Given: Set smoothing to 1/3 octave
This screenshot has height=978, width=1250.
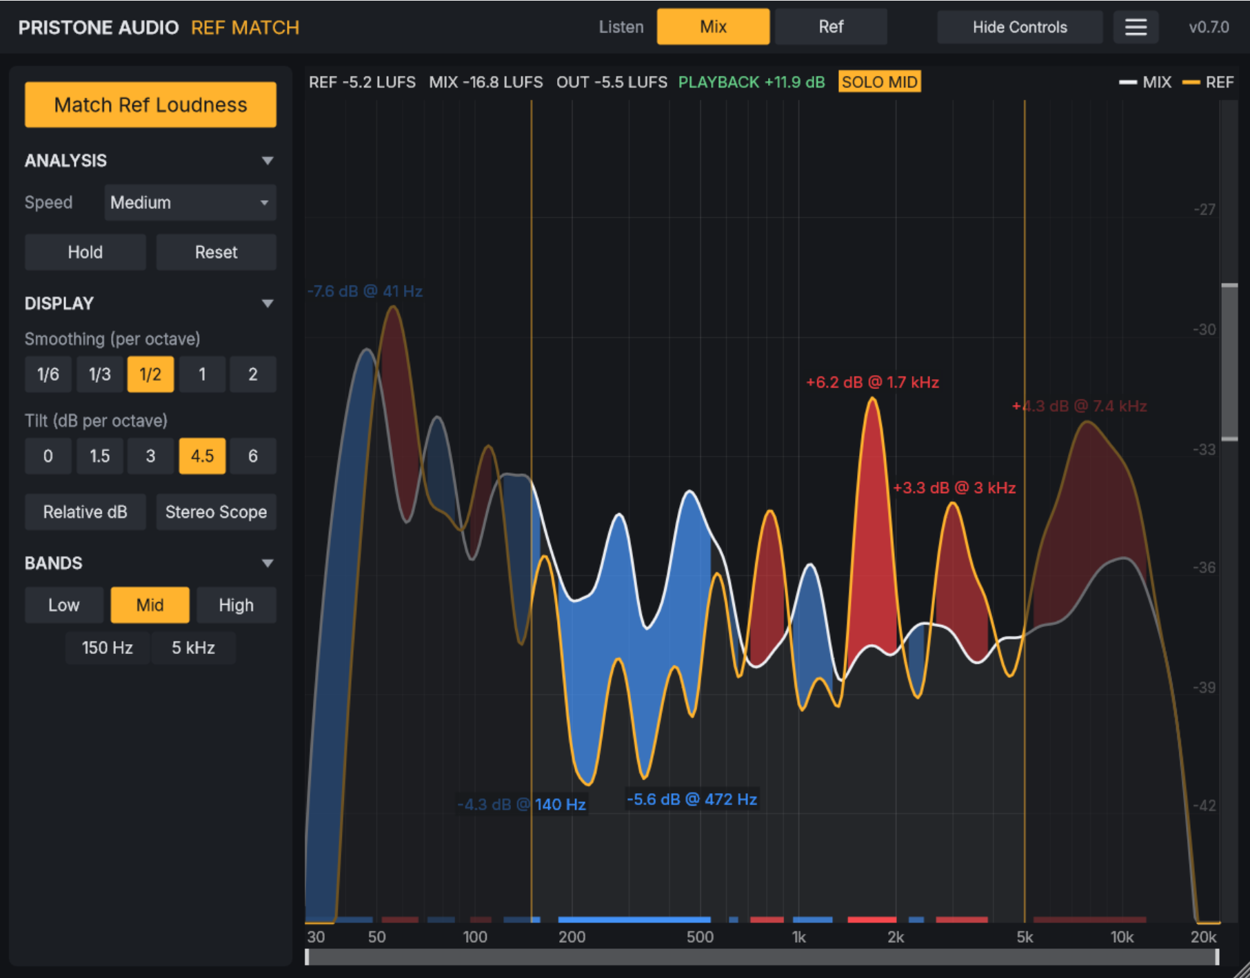Looking at the screenshot, I should point(100,375).
